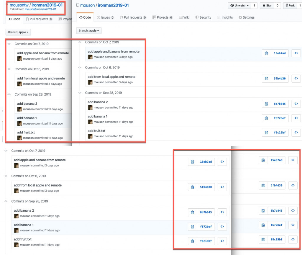Open Pull requests tab in mousontw fork panel
302x255 pixels.
[x=39, y=19]
